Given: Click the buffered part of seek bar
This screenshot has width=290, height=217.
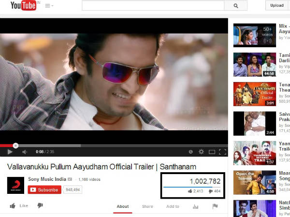Looking at the screenshot, I should click(x=50, y=146).
